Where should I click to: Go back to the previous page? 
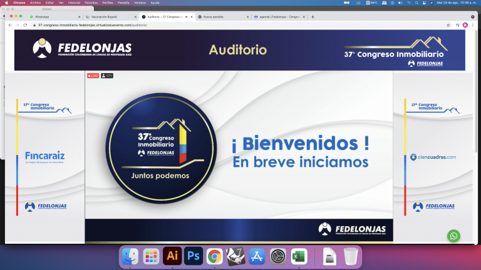[x=10, y=25]
